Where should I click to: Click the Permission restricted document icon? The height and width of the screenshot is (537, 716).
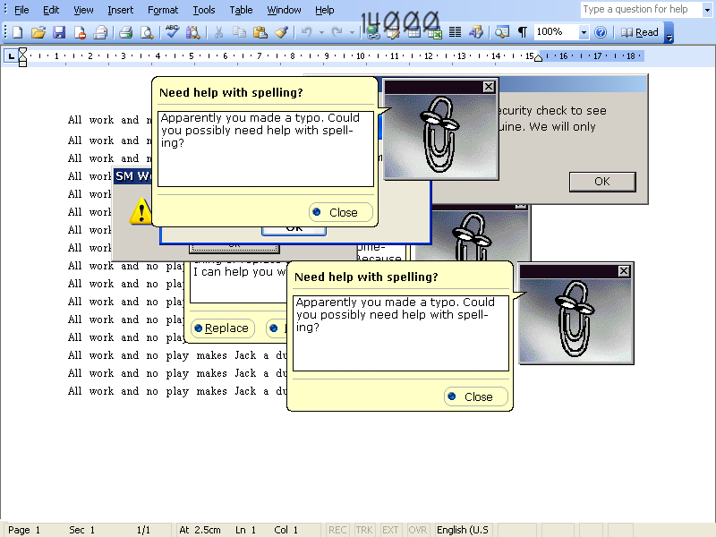click(80, 32)
